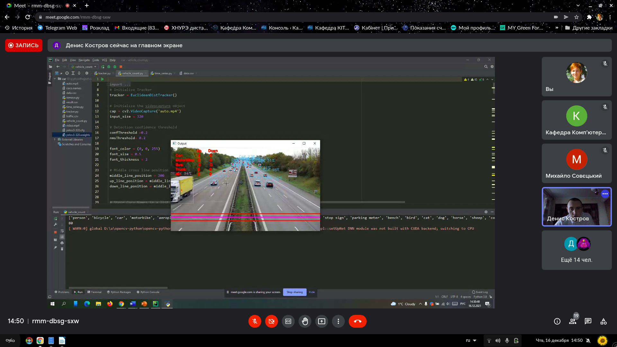Open the Telegram Web bookmark
Screen dimensions: 617x347
[58, 28]
